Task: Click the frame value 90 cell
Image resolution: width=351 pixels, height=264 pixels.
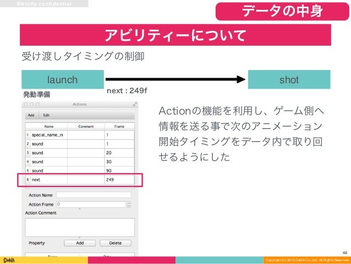Action: pyautogui.click(x=119, y=171)
